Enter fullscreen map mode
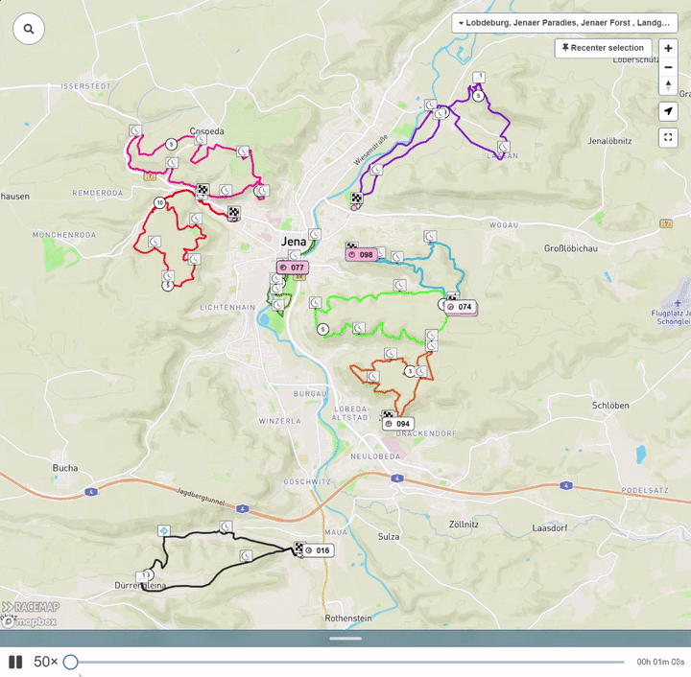The height and width of the screenshot is (677, 691). (x=668, y=137)
